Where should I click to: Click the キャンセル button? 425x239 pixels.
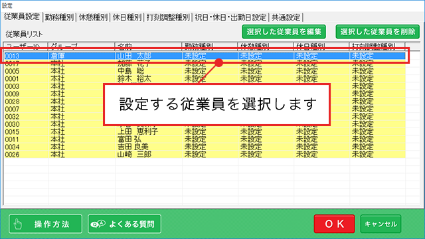381,224
